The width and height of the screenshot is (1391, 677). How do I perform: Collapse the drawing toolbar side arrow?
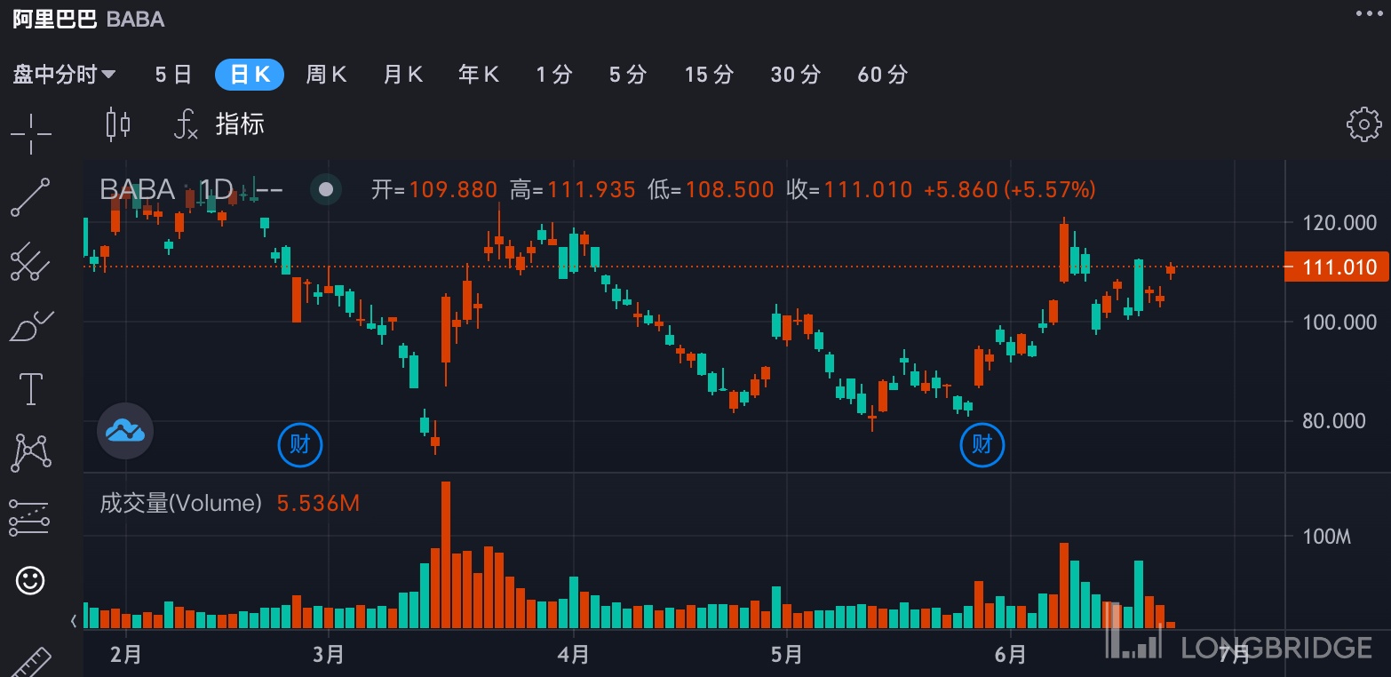pyautogui.click(x=74, y=620)
